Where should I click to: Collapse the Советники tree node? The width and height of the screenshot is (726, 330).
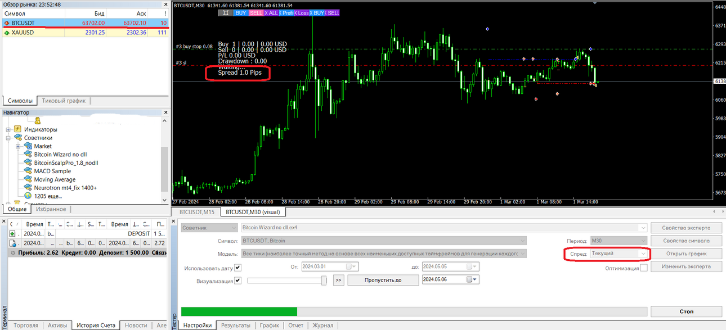8,138
